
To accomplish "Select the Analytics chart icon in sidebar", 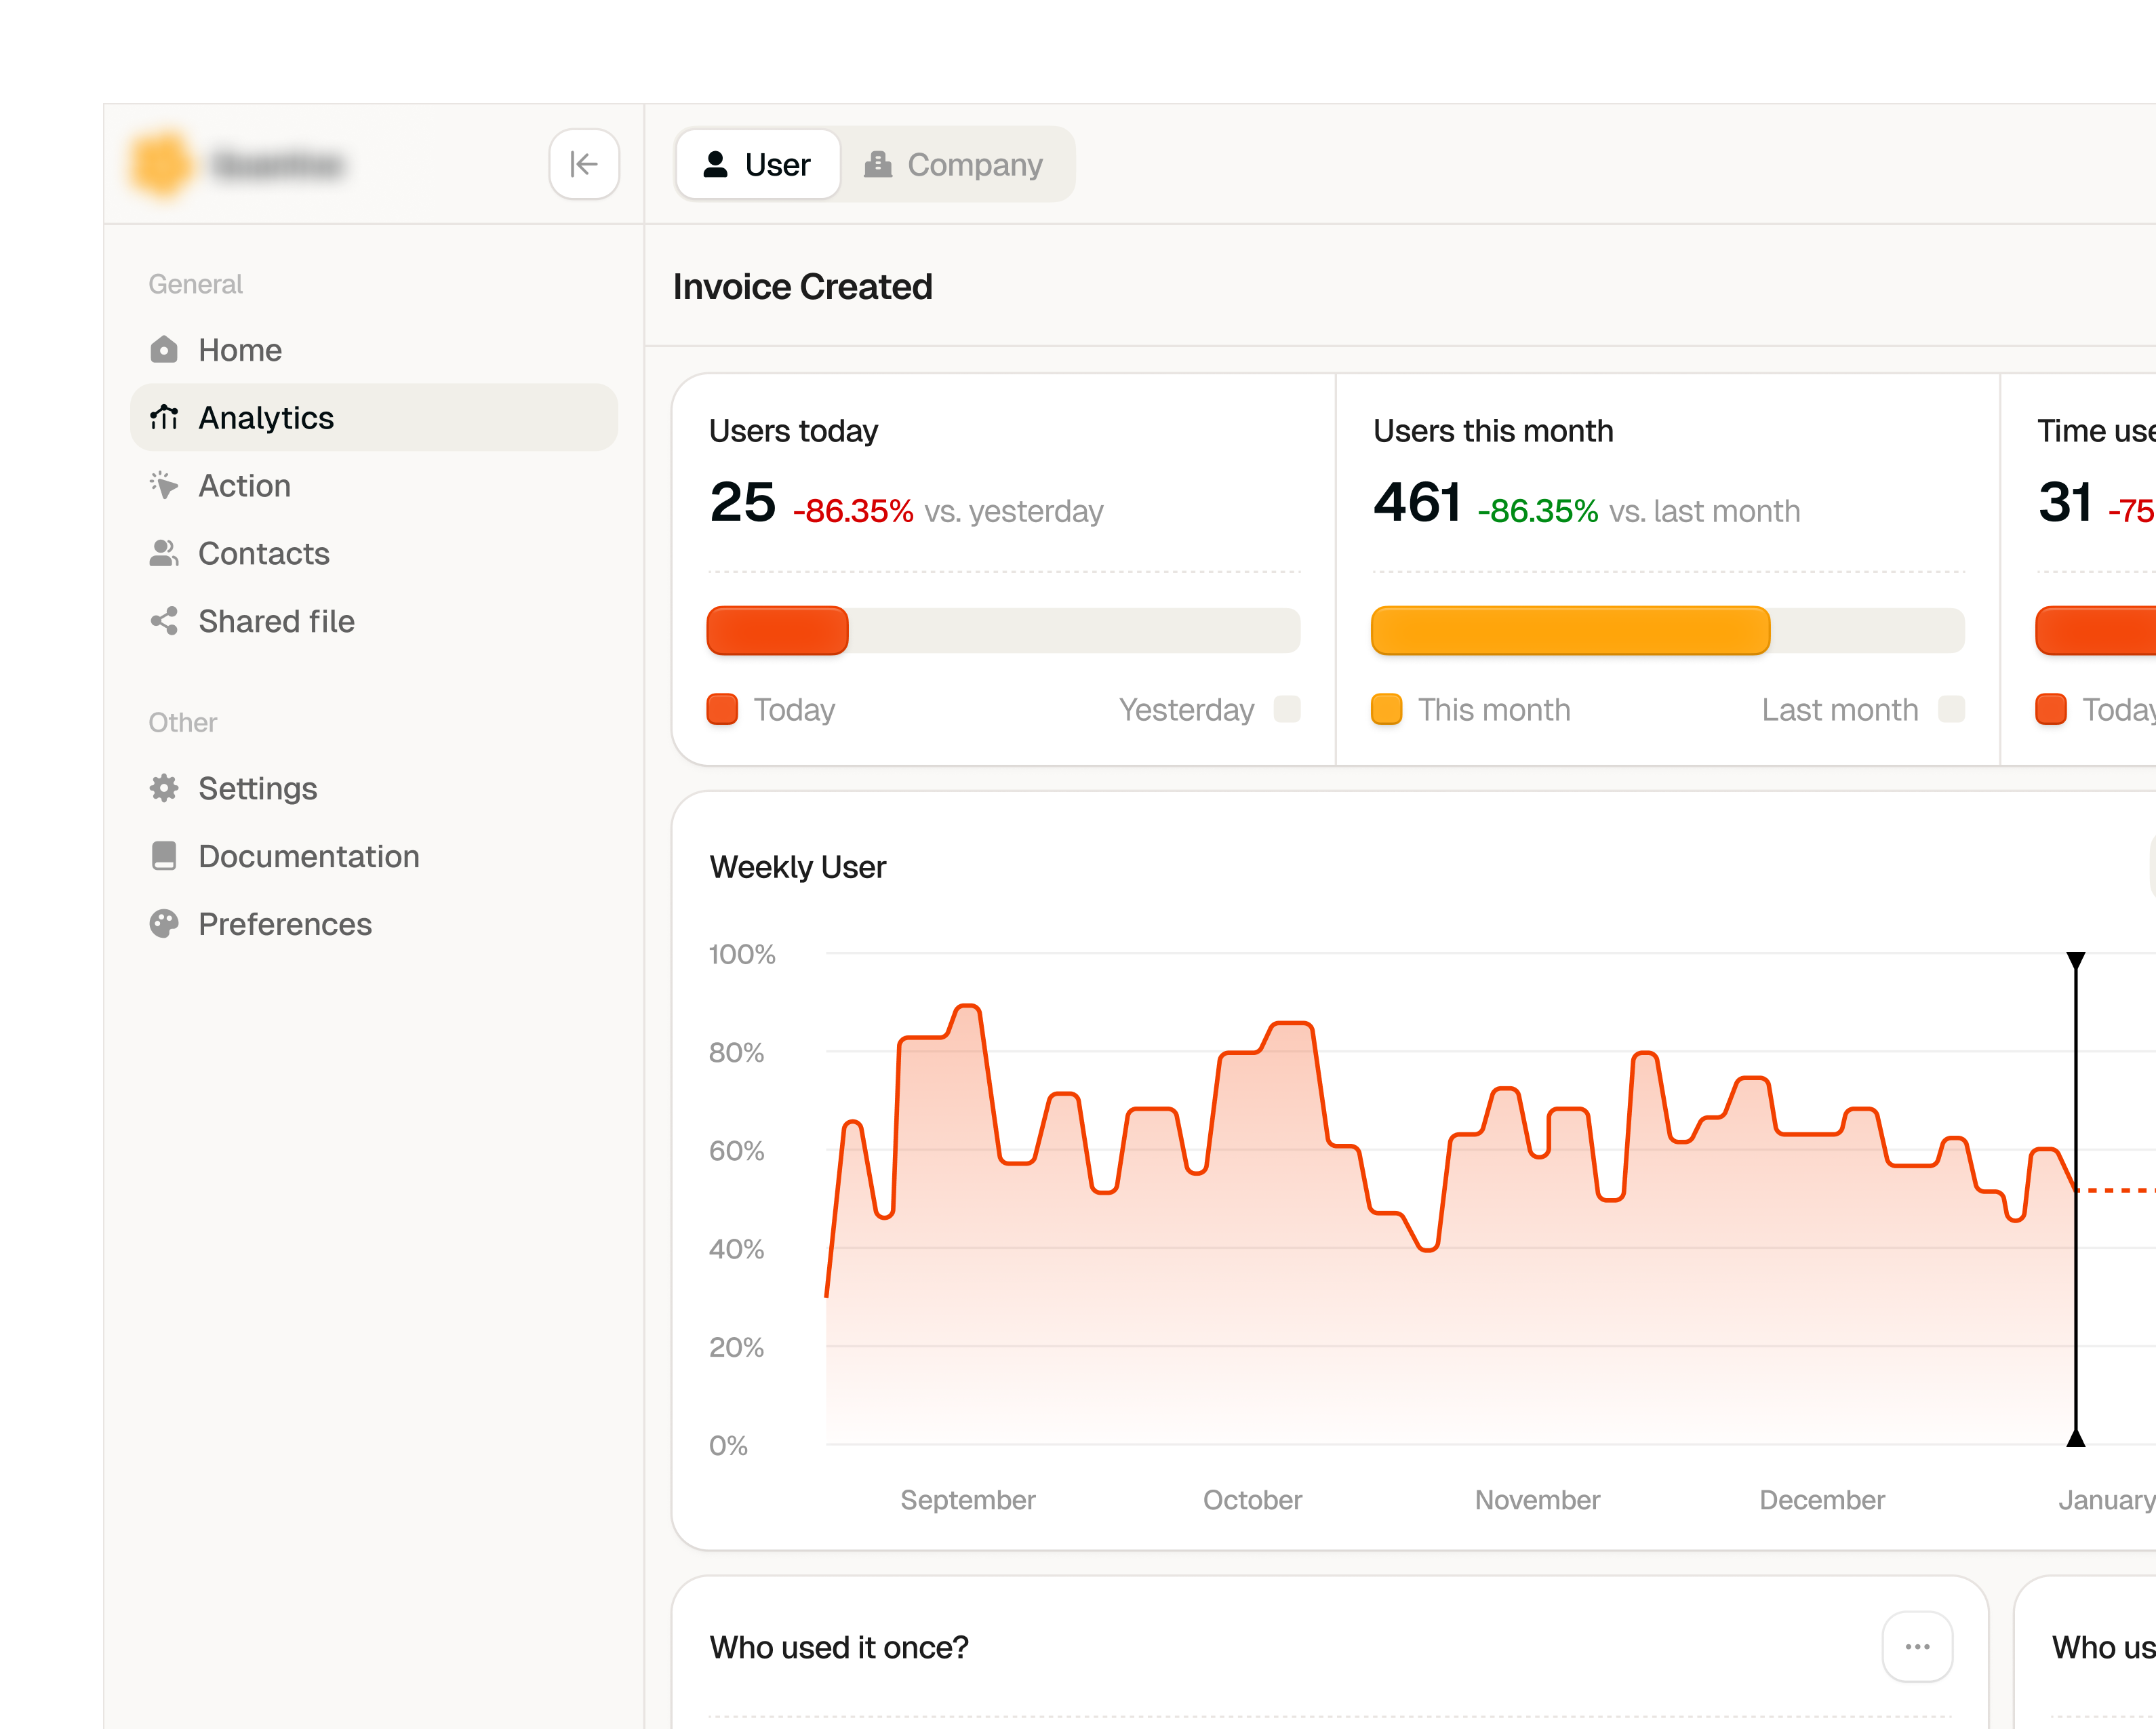I will click(x=164, y=417).
